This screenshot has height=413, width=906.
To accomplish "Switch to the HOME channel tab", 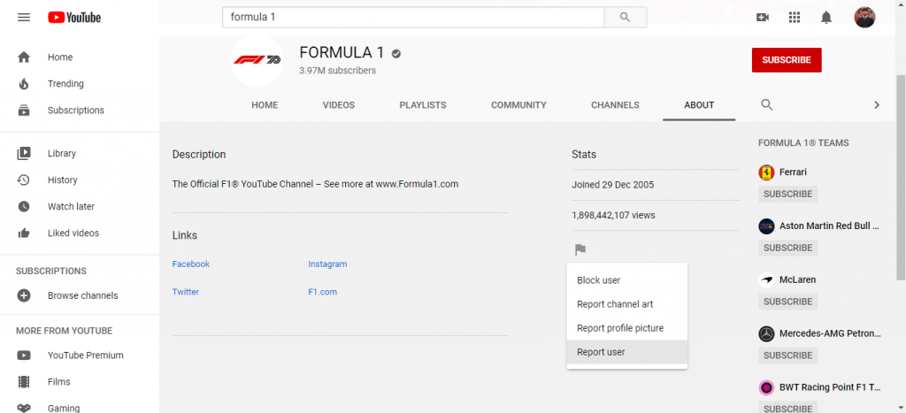I will [x=265, y=105].
